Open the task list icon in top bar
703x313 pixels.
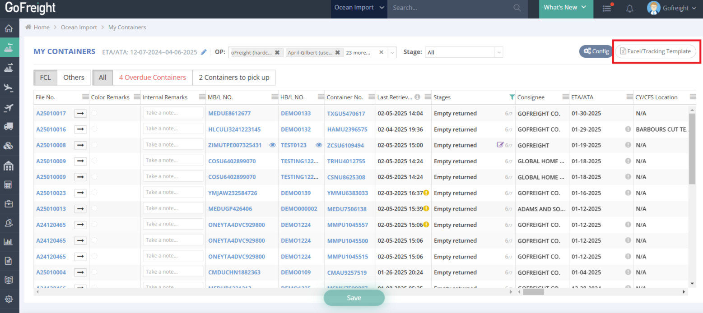point(607,8)
